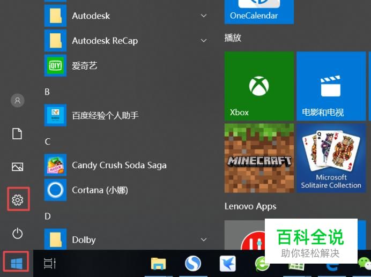Click the Dolby label text
Image resolution: width=371 pixels, height=277 pixels.
click(x=84, y=240)
